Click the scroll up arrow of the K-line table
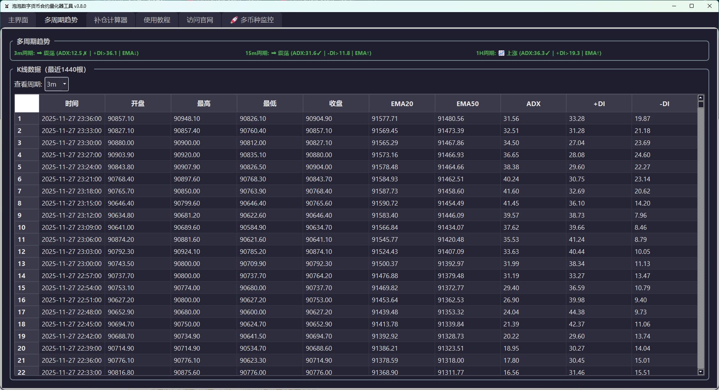This screenshot has width=719, height=390. pyautogui.click(x=701, y=97)
